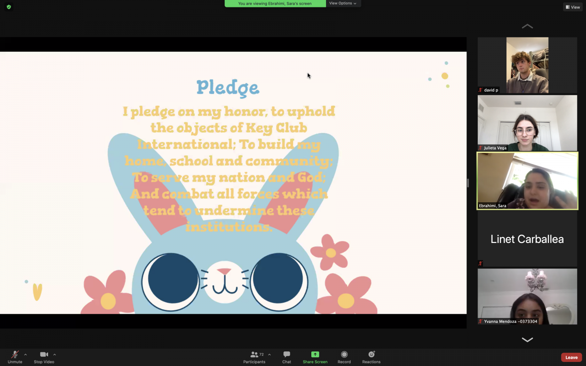The width and height of the screenshot is (586, 366).
Task: Start recording the meeting
Action: [x=344, y=357]
